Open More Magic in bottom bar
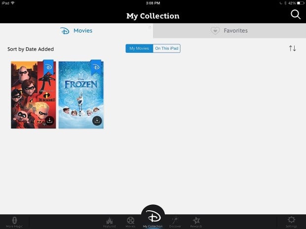 coord(14,222)
